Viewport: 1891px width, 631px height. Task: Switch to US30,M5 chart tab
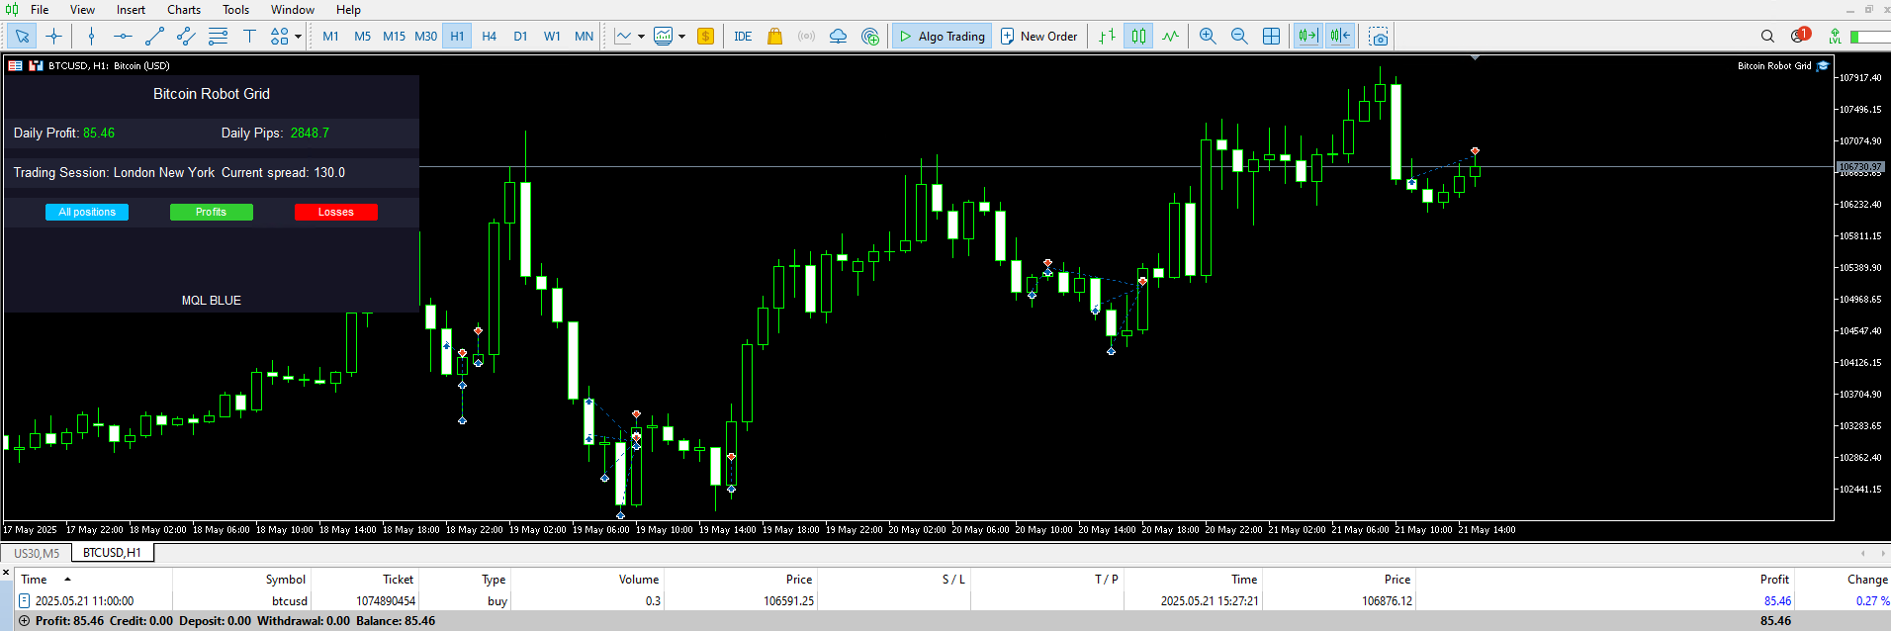click(x=37, y=553)
